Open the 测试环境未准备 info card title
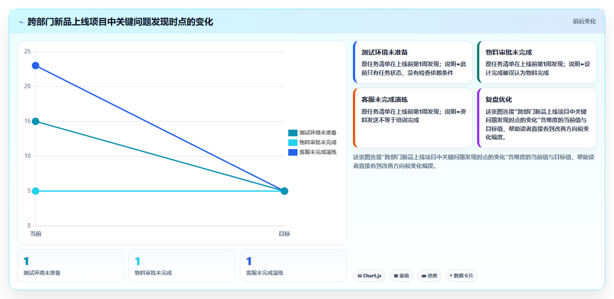 [x=385, y=52]
